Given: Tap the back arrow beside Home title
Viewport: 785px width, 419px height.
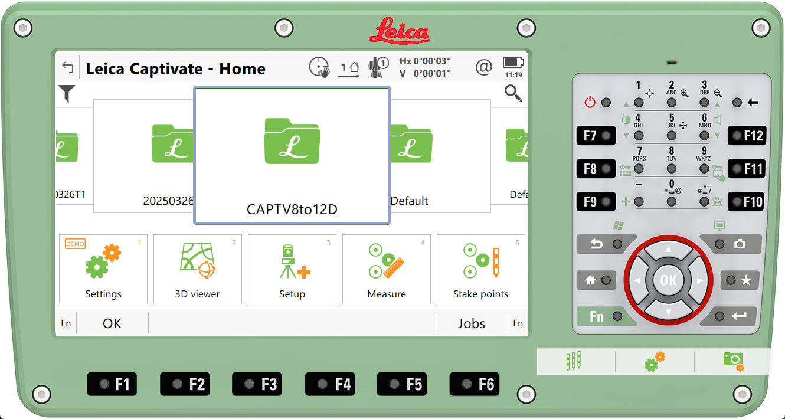Looking at the screenshot, I should 68,68.
